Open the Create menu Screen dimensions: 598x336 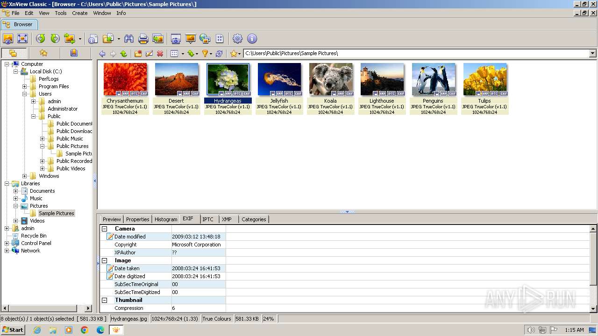79,13
